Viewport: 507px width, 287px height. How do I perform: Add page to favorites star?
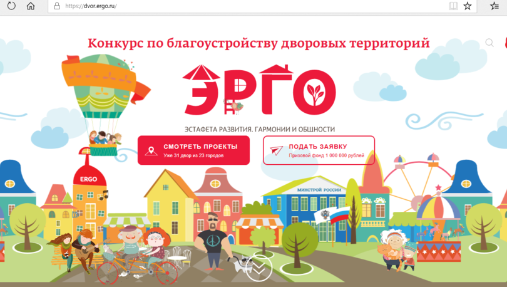pyautogui.click(x=468, y=6)
